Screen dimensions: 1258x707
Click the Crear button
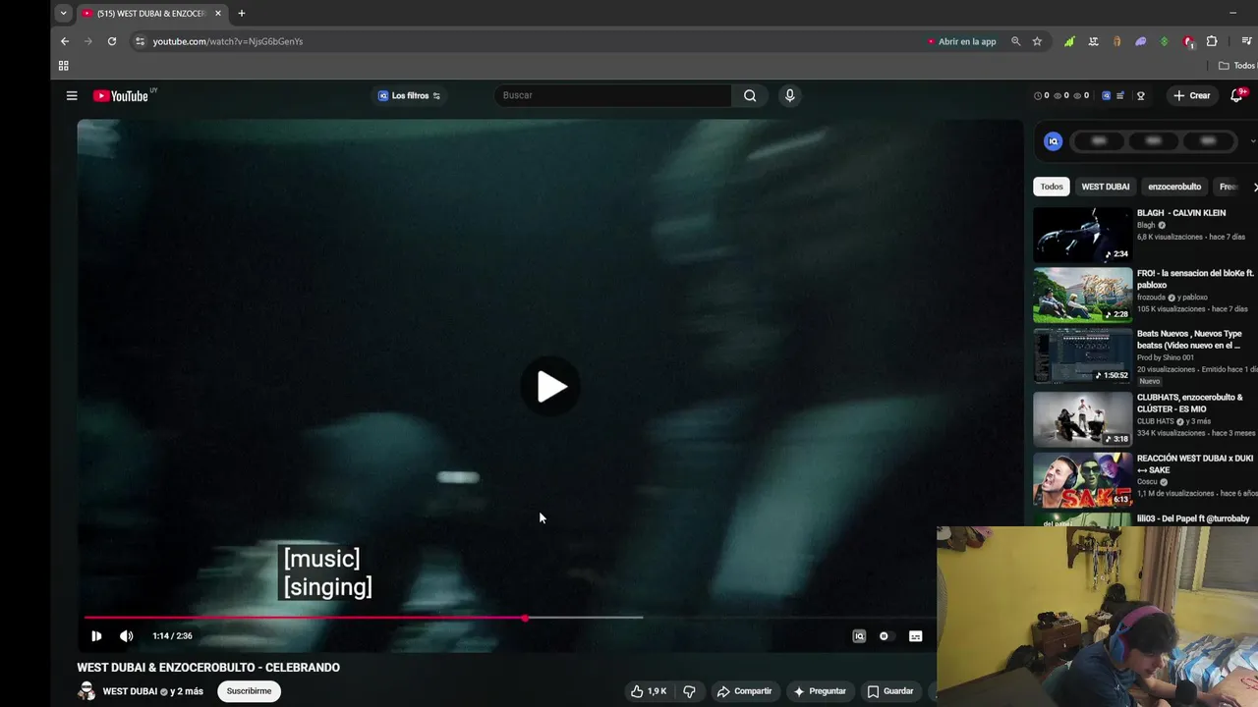[x=1192, y=95]
